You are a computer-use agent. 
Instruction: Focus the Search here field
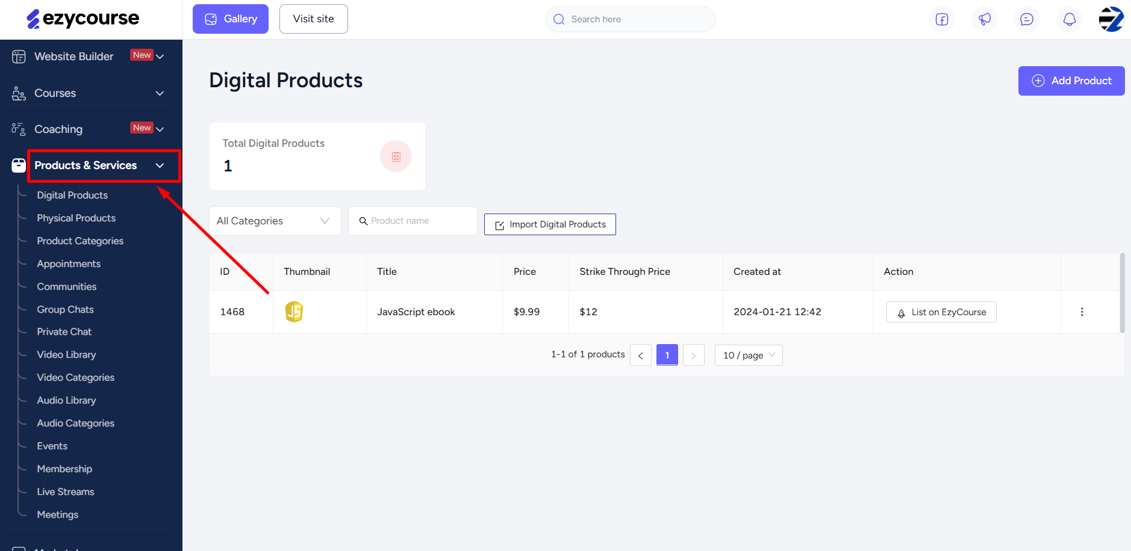(x=631, y=19)
